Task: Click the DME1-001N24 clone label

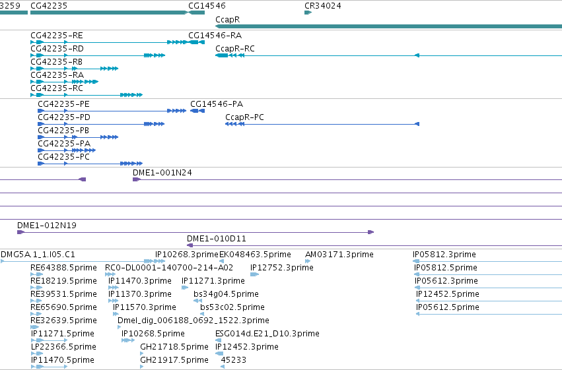Action: [162, 173]
